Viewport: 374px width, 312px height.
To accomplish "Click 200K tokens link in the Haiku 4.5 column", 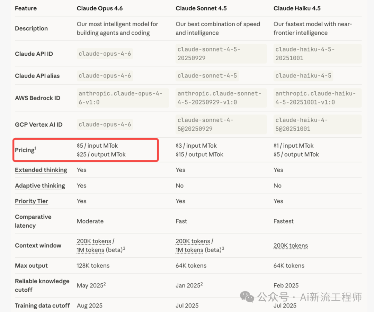I will coord(291,246).
